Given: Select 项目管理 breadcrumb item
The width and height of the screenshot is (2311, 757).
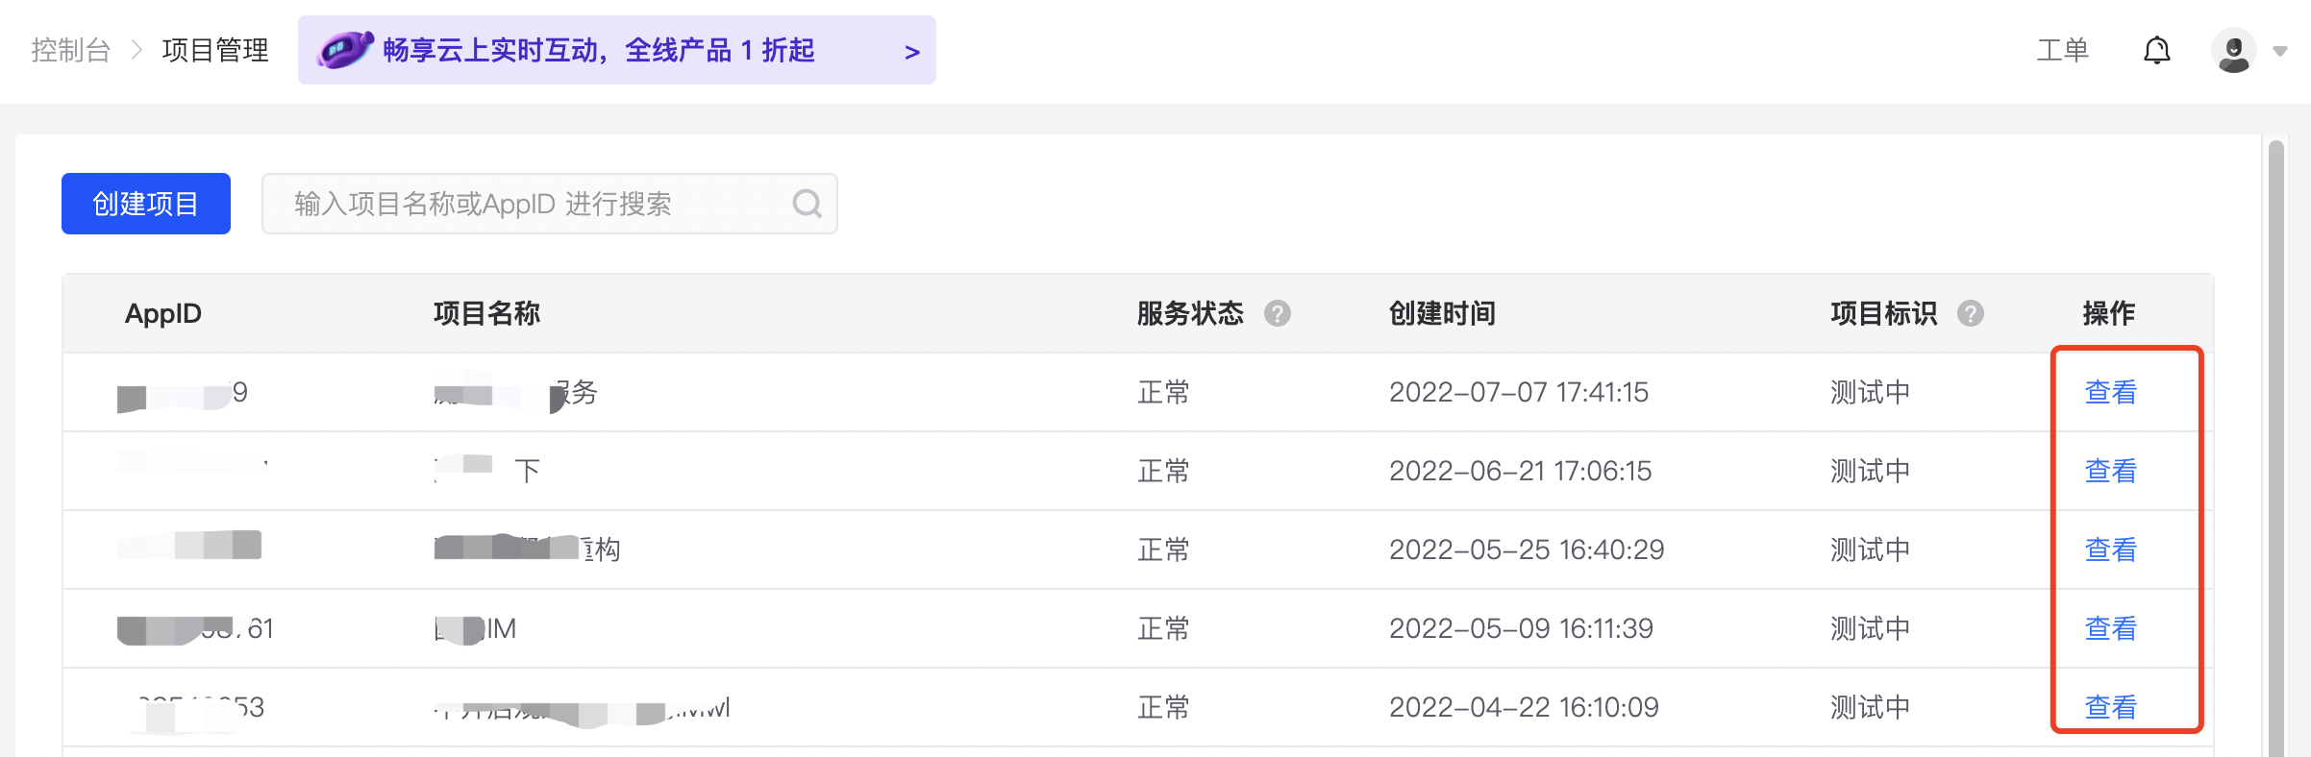Looking at the screenshot, I should tap(215, 50).
